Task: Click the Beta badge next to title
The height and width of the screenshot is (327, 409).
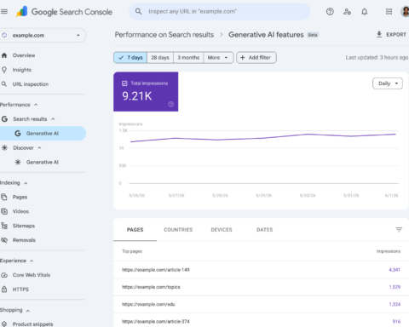Action: 313,35
